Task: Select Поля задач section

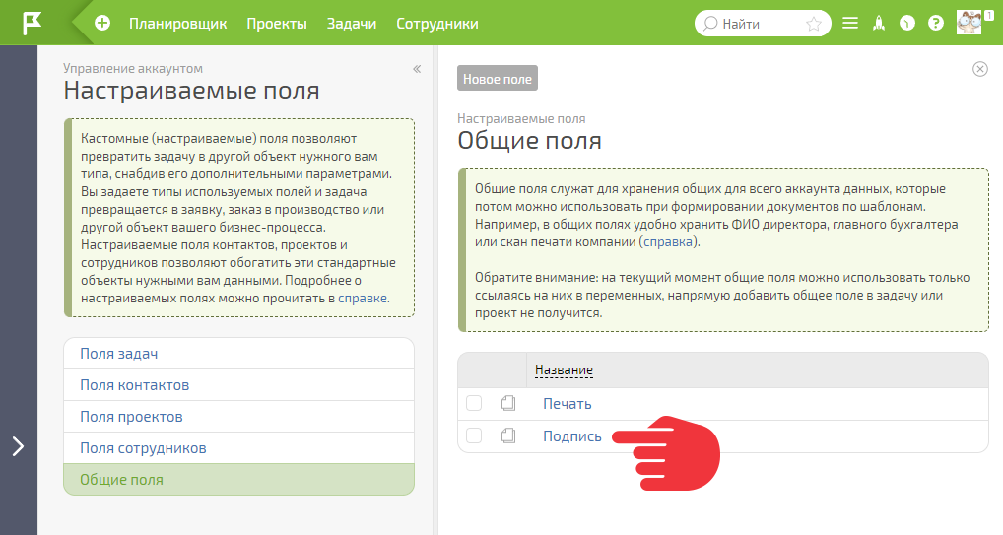Action: (x=239, y=354)
